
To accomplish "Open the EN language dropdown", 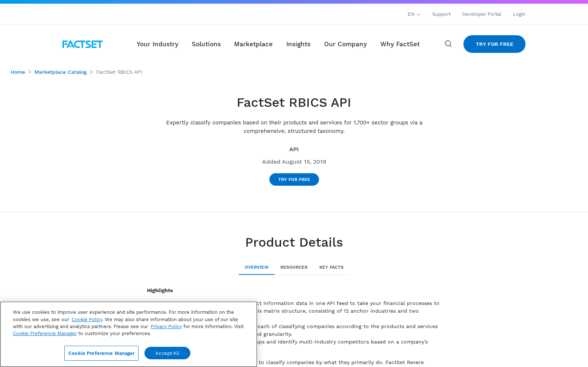I will point(414,14).
